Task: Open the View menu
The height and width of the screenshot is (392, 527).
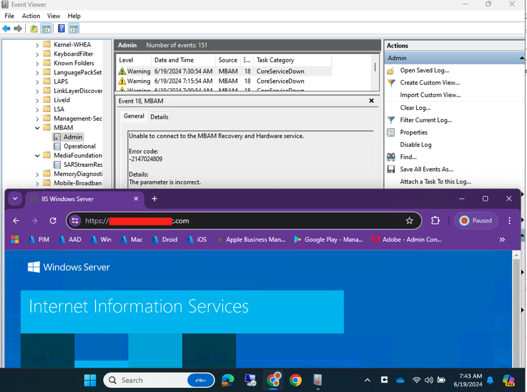Action: point(53,16)
